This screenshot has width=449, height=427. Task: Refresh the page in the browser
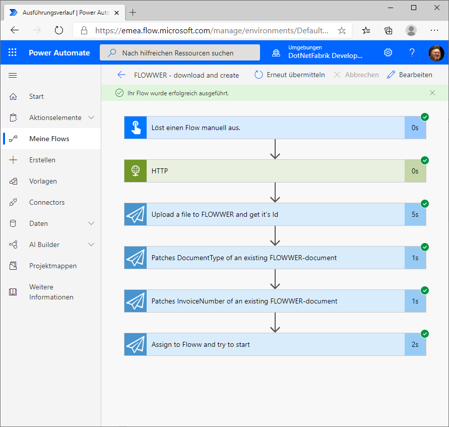58,30
